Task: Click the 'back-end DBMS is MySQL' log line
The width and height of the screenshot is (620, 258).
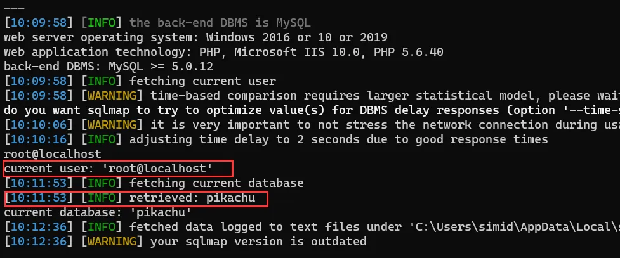Action: 220,23
